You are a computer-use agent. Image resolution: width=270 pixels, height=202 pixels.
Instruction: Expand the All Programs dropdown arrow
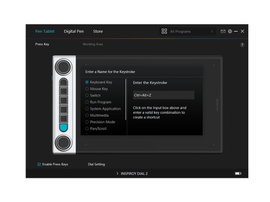213,32
